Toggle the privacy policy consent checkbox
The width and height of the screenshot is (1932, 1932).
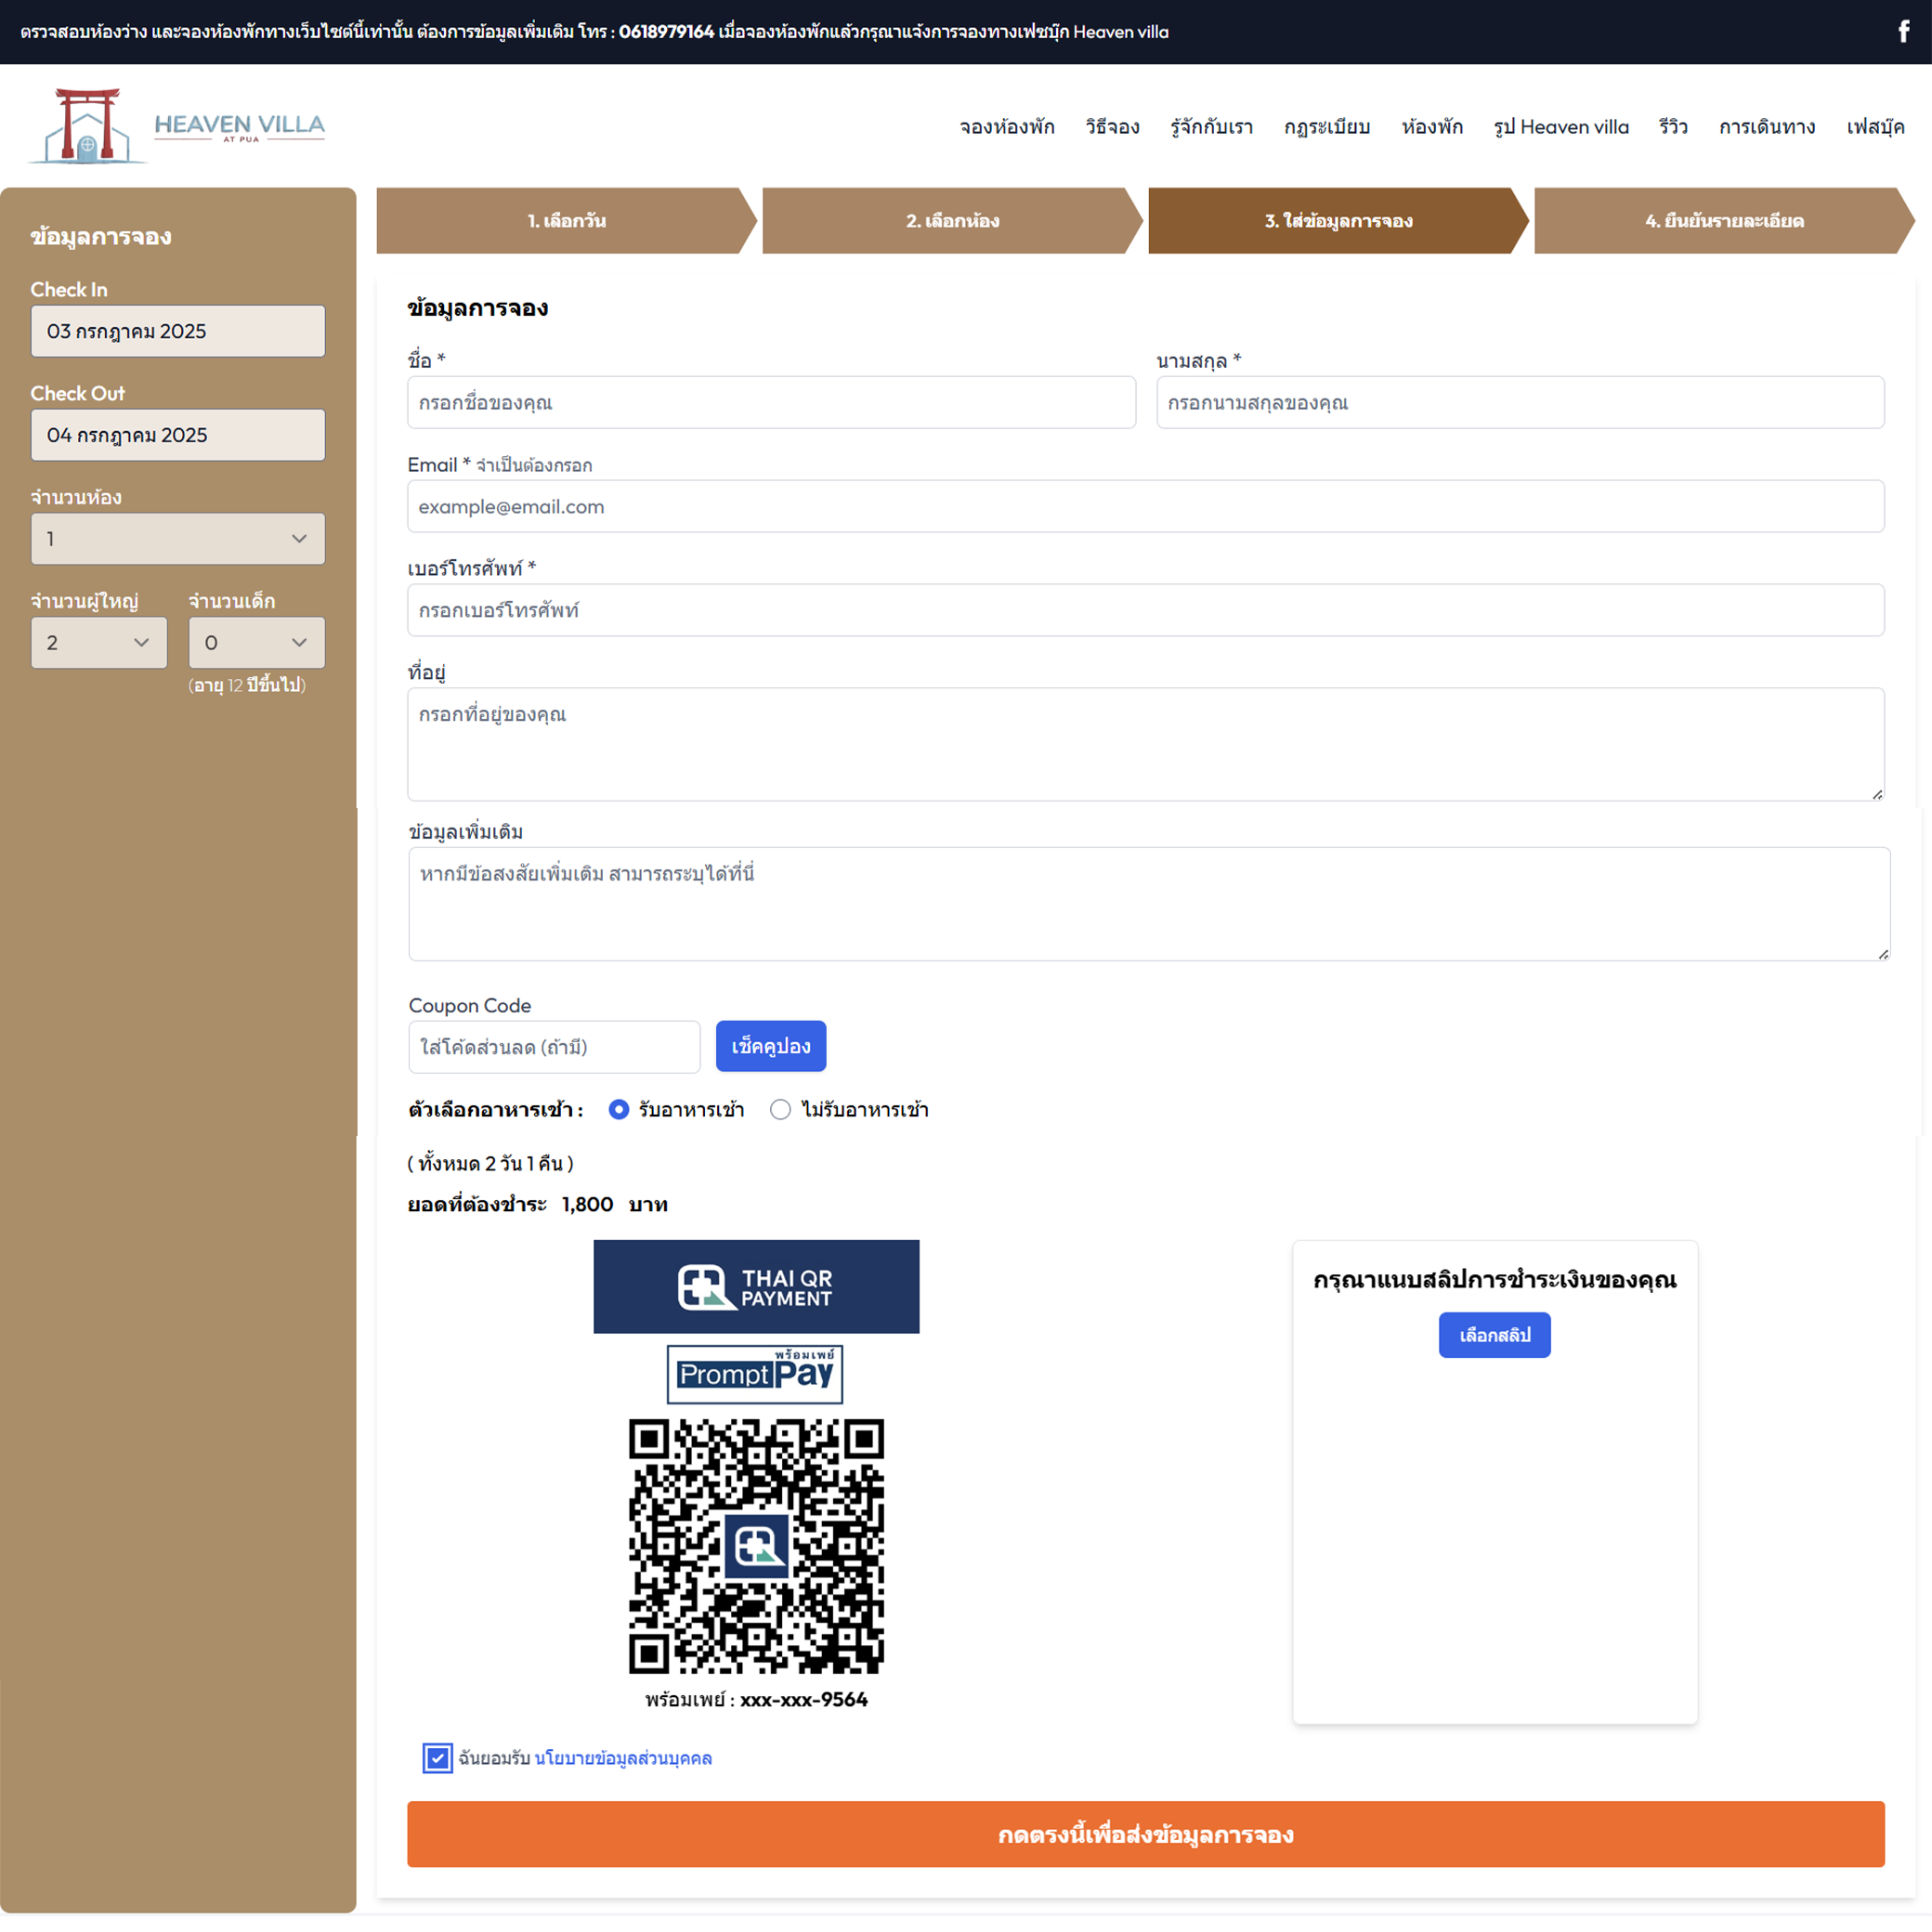coord(437,1758)
